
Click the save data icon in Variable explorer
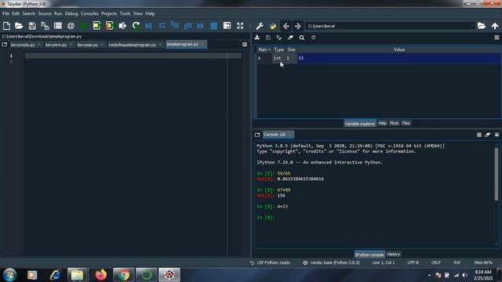(x=268, y=38)
